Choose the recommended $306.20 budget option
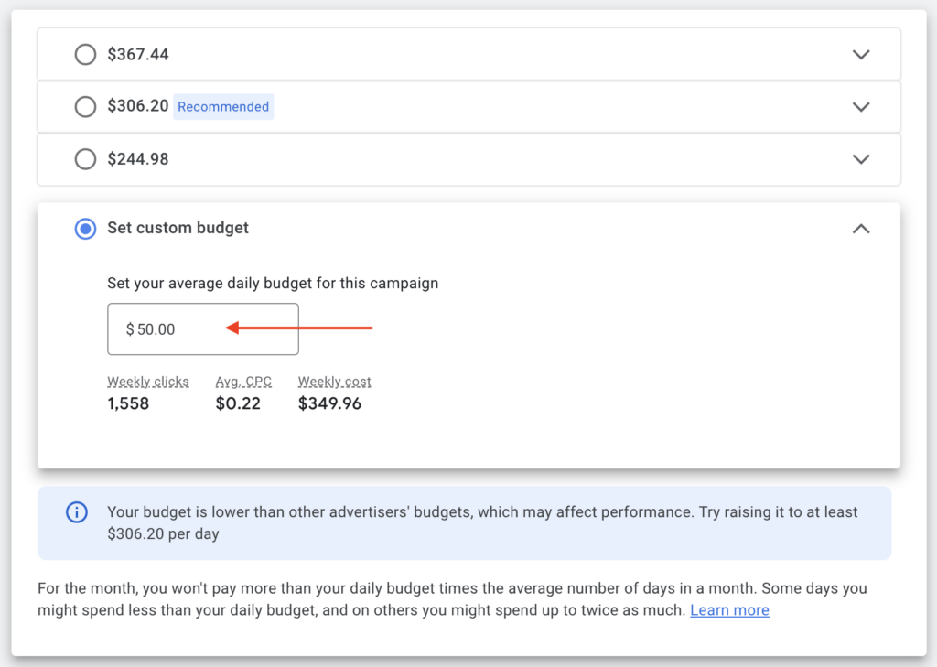 click(x=85, y=106)
